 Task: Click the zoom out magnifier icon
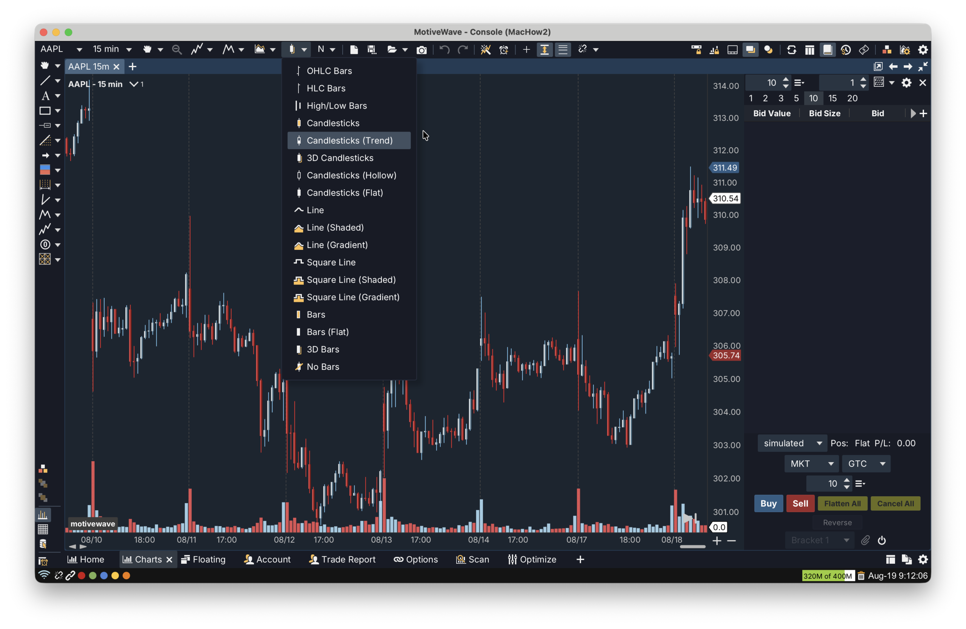pos(177,49)
